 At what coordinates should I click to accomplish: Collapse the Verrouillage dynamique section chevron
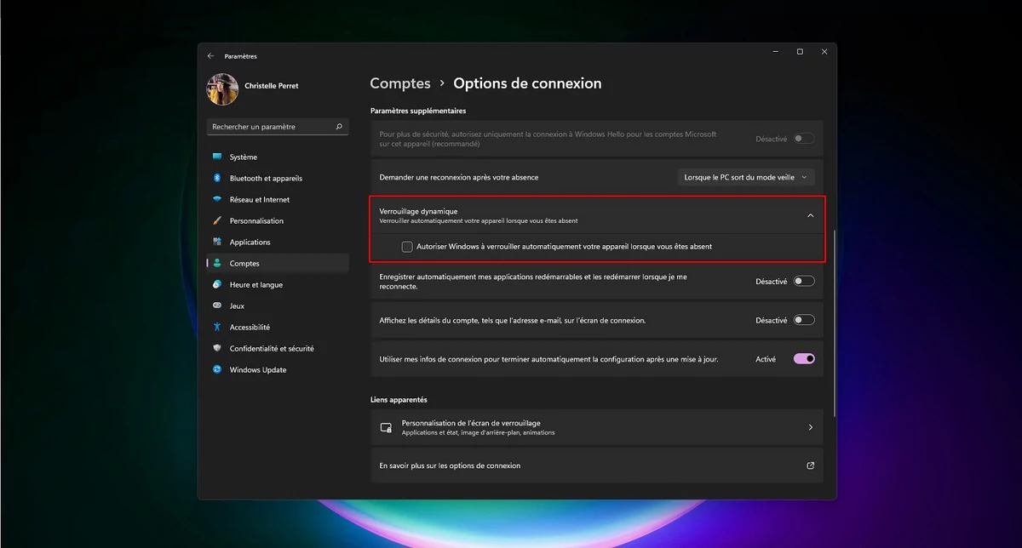click(810, 215)
